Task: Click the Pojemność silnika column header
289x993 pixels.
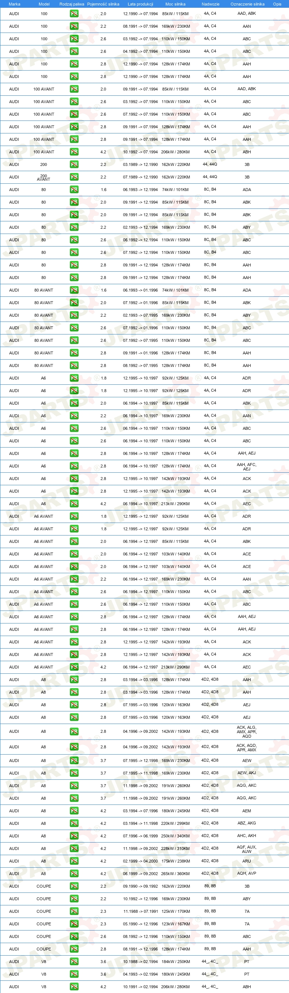Action: (x=103, y=4)
